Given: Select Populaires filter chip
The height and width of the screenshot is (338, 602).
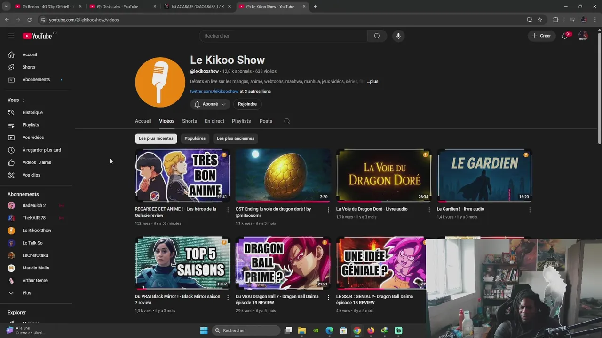Looking at the screenshot, I should click(x=195, y=138).
